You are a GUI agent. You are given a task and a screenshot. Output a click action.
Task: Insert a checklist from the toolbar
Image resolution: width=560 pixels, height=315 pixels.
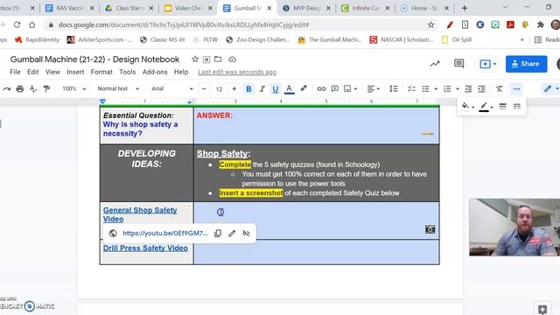click(411, 89)
